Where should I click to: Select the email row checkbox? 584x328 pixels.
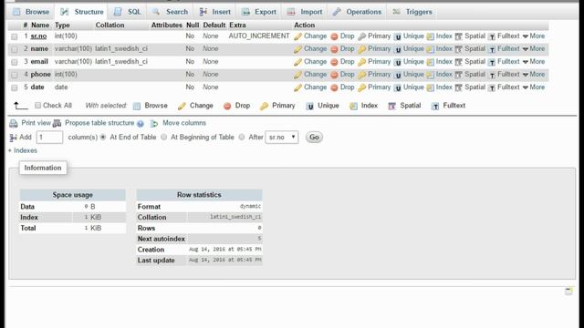click(x=15, y=62)
